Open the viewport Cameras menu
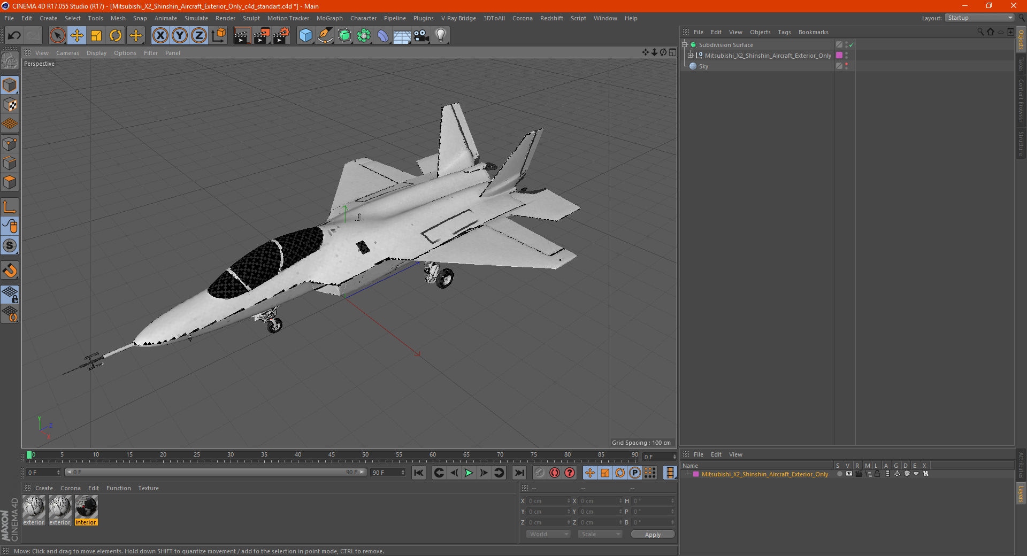This screenshot has width=1027, height=556. 67,53
